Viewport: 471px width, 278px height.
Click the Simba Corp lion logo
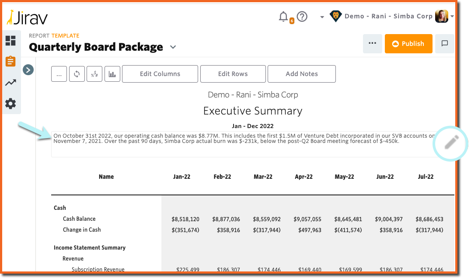[335, 16]
